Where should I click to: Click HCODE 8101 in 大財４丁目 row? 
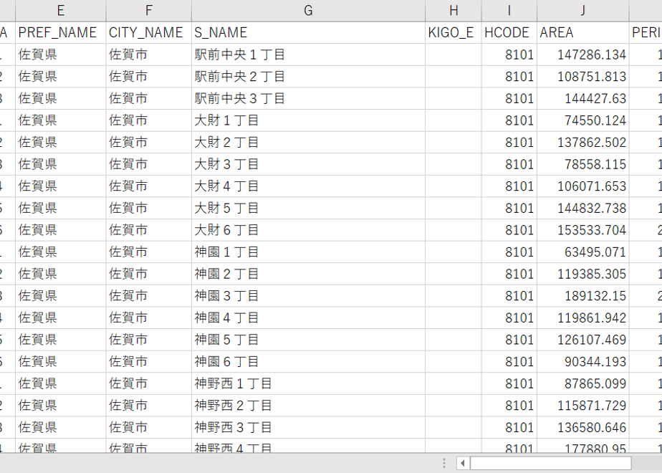(509, 186)
